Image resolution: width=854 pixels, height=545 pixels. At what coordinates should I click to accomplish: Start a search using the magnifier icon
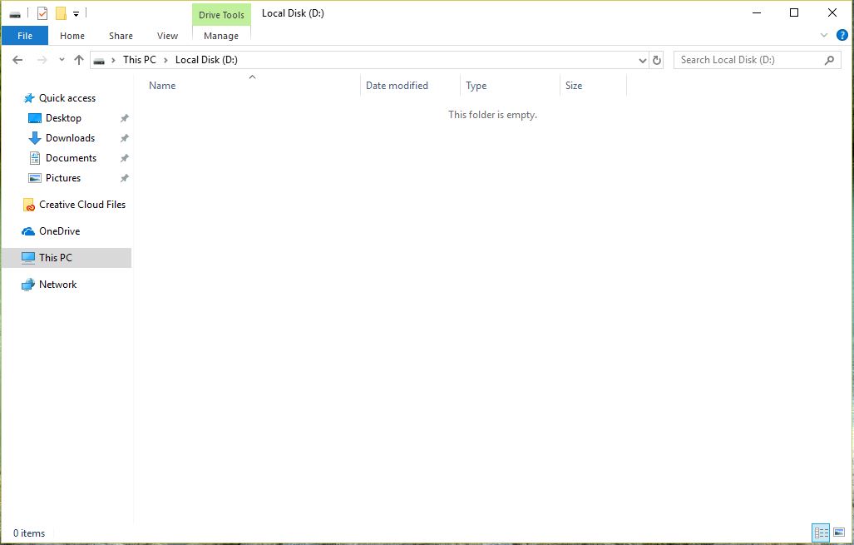(x=829, y=60)
